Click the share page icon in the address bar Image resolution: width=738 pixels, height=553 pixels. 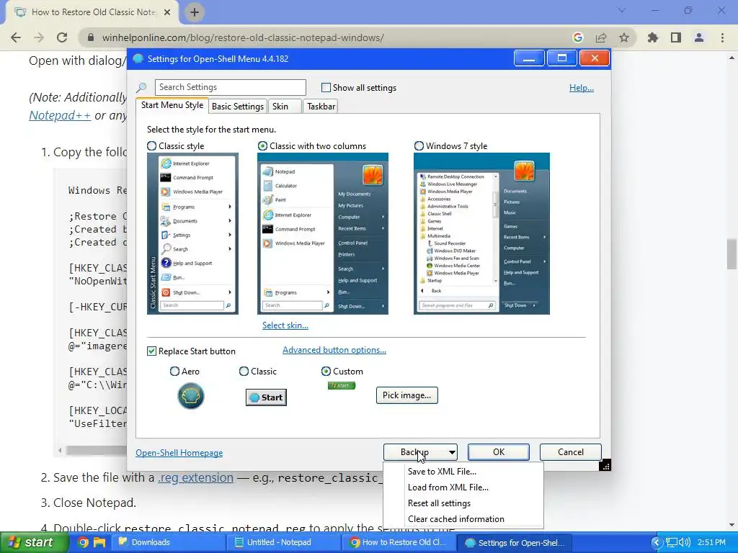tap(601, 37)
